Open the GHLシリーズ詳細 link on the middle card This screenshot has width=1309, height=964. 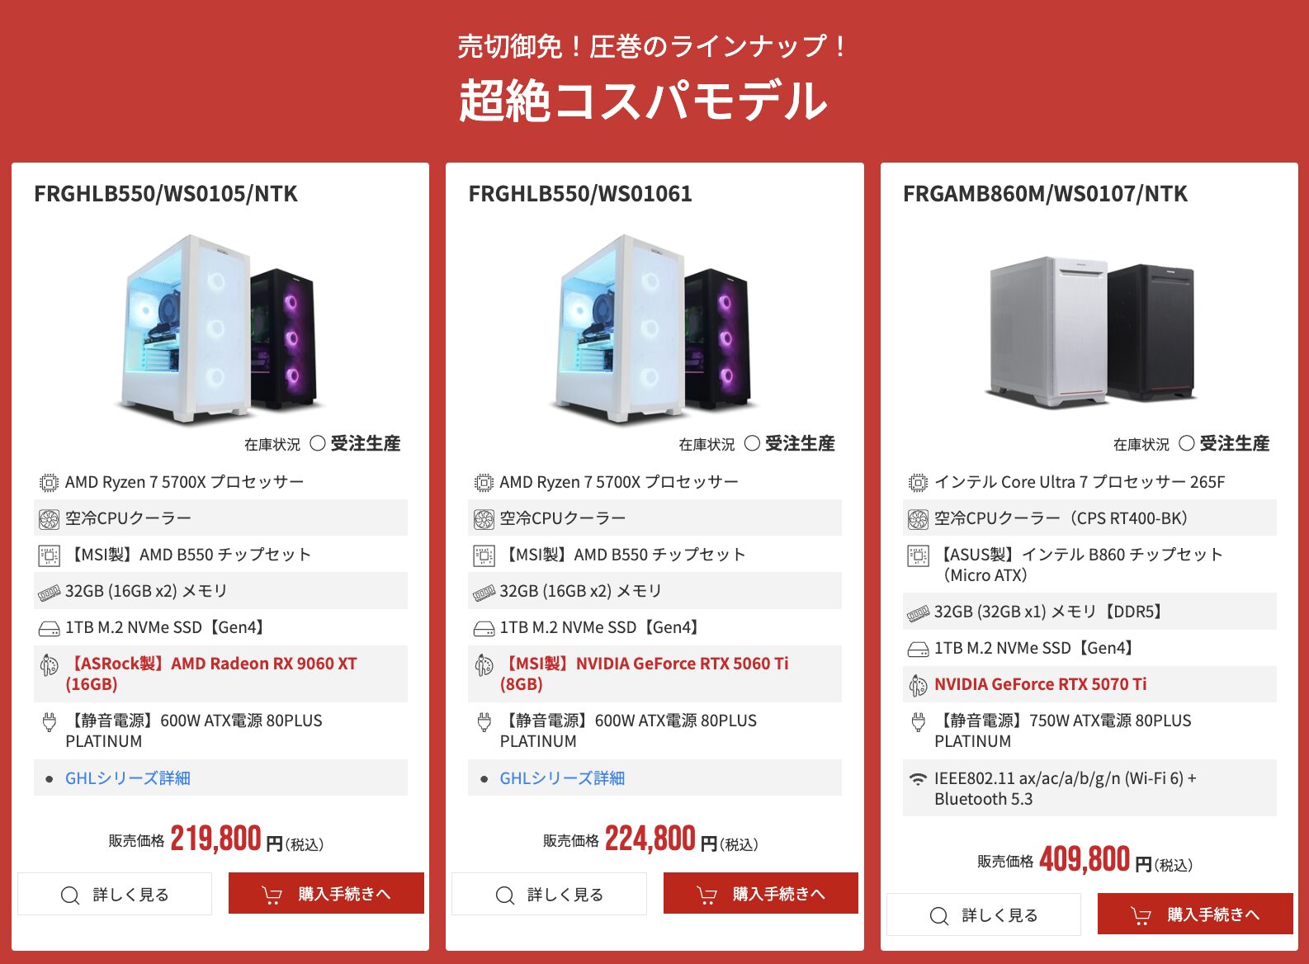pyautogui.click(x=561, y=777)
